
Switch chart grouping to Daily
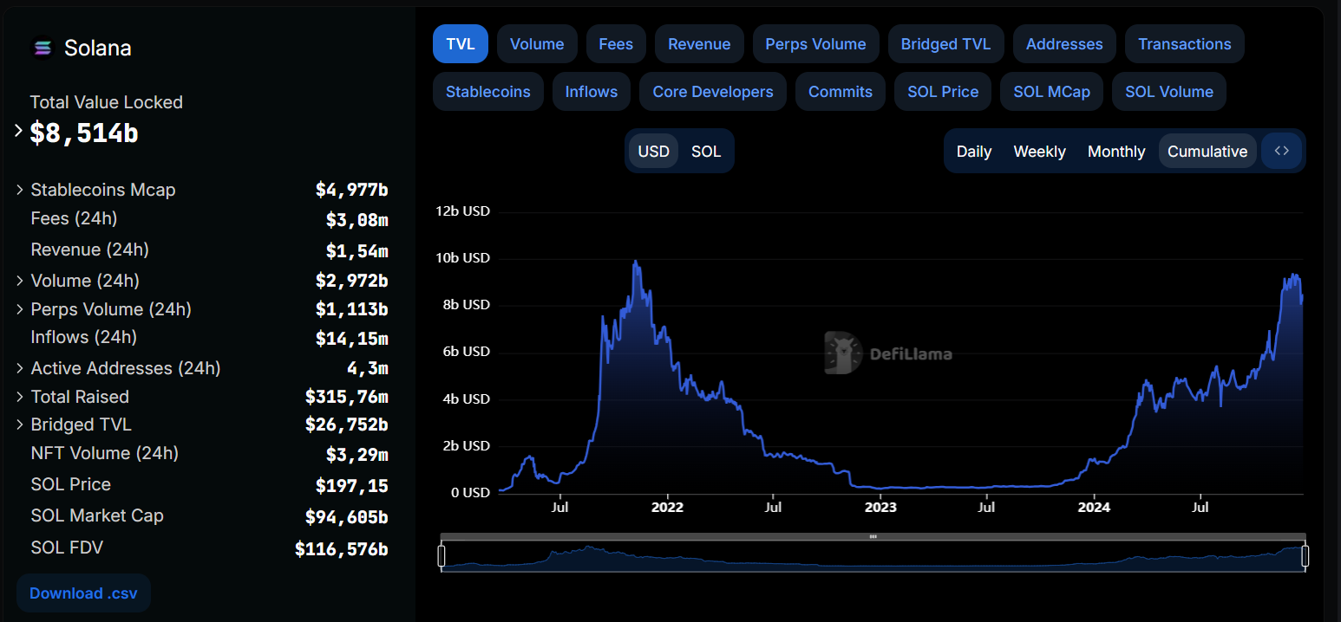click(x=974, y=152)
